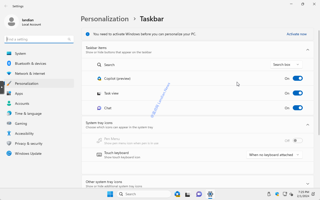Expand Other system tray icons section
Screen dimensions: 320x200
pos(308,184)
